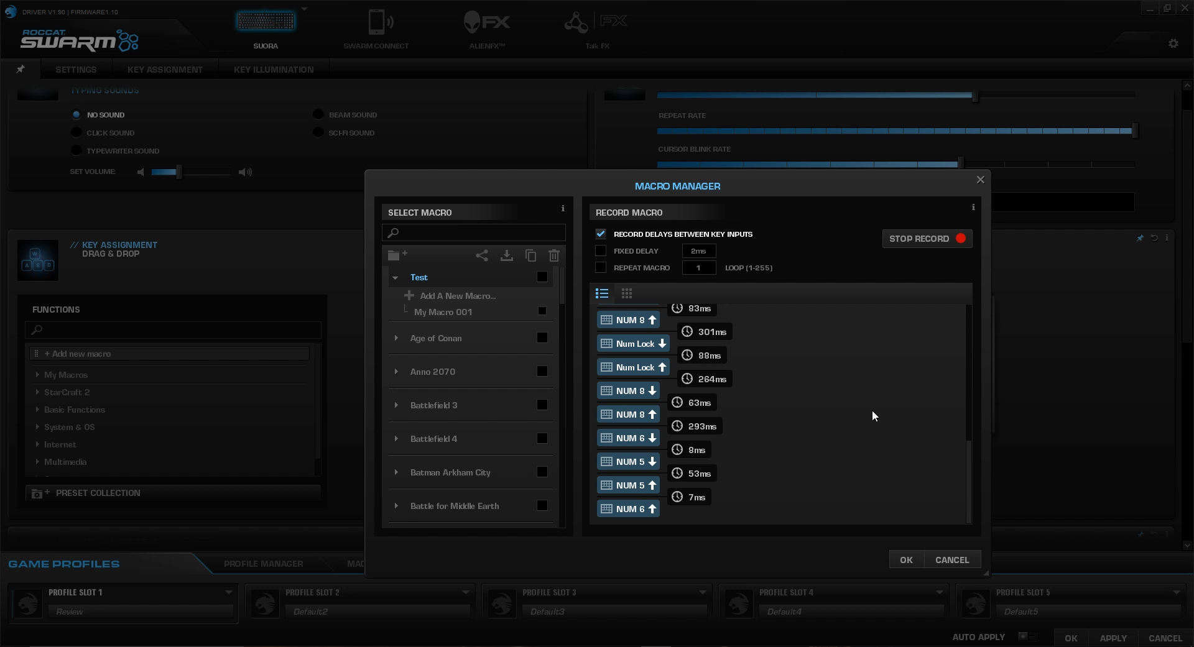Select the Beam Sound radio option
1194x647 pixels.
pyautogui.click(x=318, y=114)
